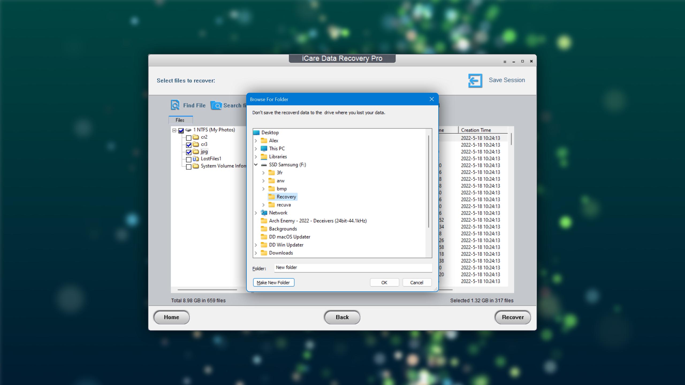685x385 pixels.
Task: Select the arw folder
Action: tap(280, 181)
